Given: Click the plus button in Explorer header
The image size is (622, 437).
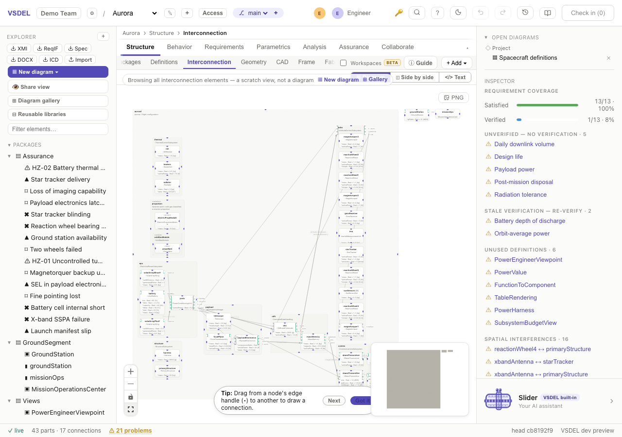Looking at the screenshot, I should click(103, 36).
